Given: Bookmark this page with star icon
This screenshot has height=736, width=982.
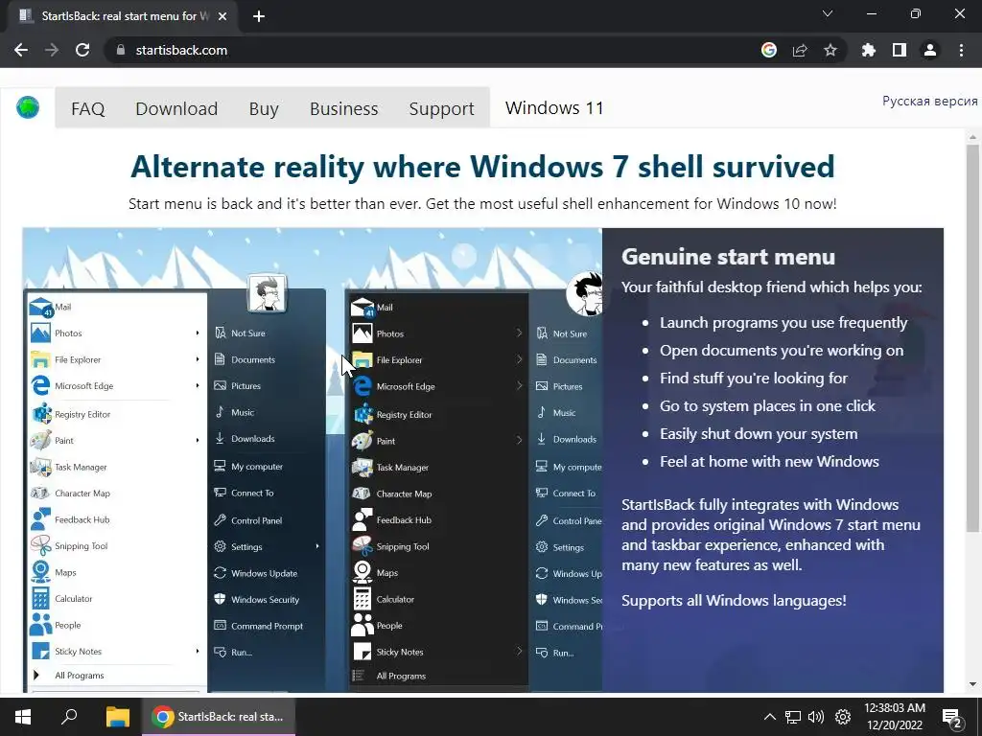Looking at the screenshot, I should [830, 50].
